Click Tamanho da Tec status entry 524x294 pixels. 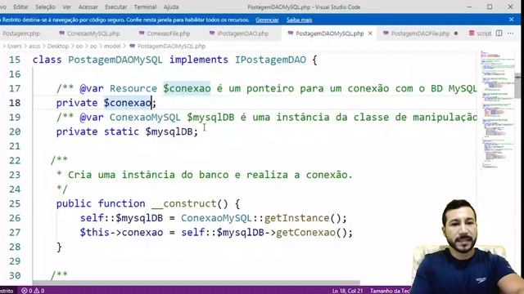pos(390,291)
